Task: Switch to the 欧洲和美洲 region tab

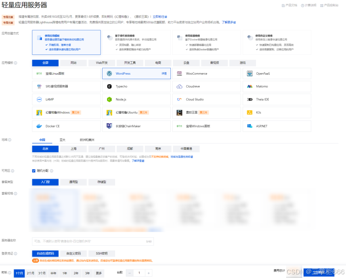Action: pyautogui.click(x=87, y=140)
